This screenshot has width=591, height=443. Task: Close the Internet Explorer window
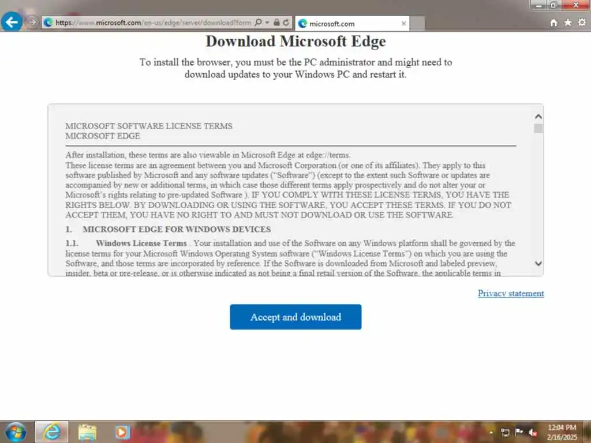575,5
